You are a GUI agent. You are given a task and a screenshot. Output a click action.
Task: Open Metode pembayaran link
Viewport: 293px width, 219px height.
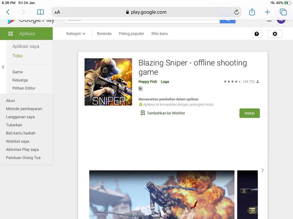click(24, 109)
